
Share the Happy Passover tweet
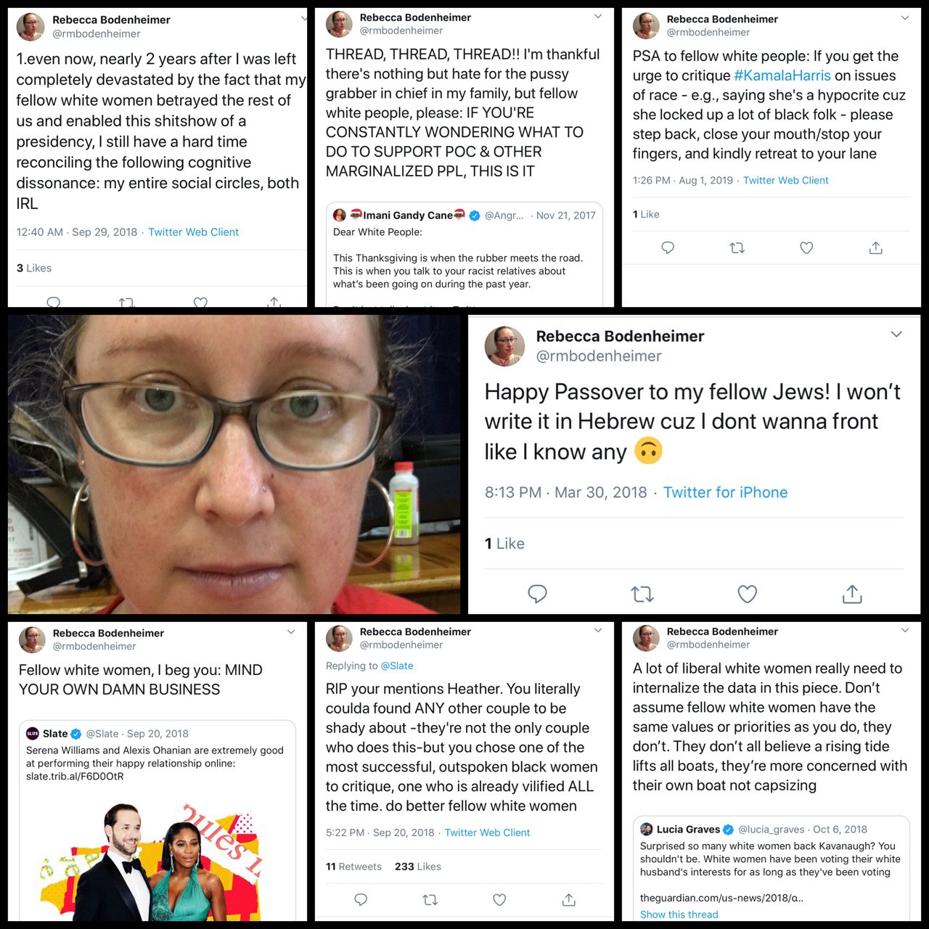[852, 594]
